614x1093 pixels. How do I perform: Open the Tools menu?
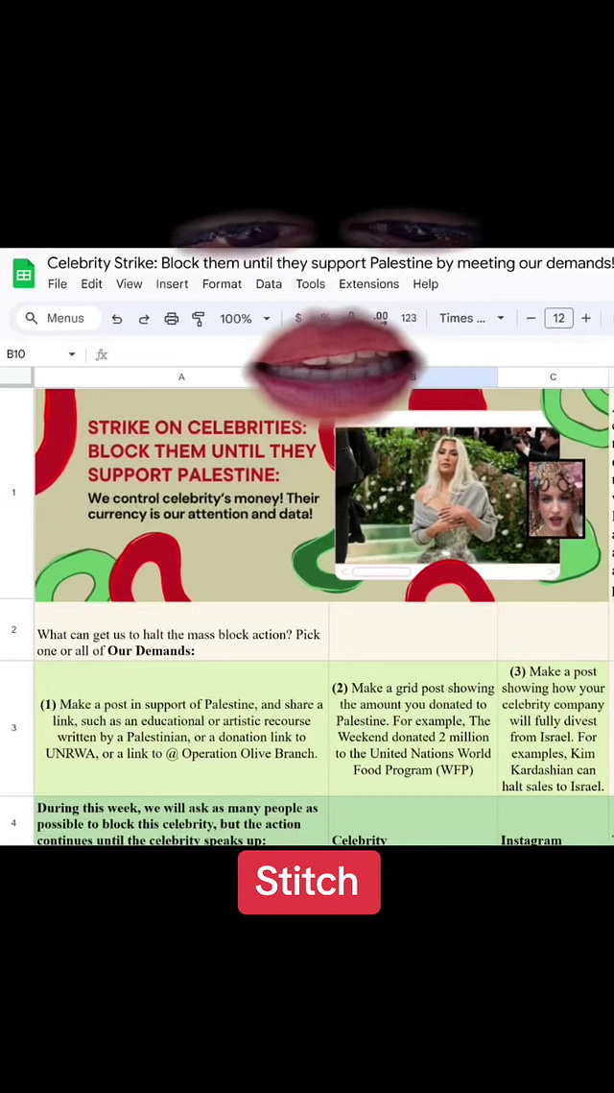point(311,283)
